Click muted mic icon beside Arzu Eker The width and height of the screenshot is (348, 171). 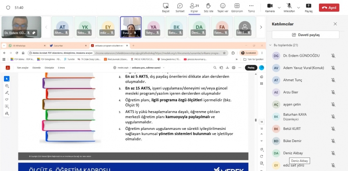click(x=333, y=92)
